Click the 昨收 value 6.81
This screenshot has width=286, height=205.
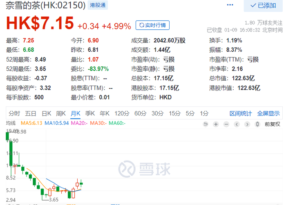click(93, 50)
